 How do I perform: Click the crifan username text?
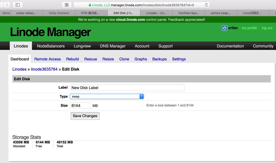[x=233, y=28]
